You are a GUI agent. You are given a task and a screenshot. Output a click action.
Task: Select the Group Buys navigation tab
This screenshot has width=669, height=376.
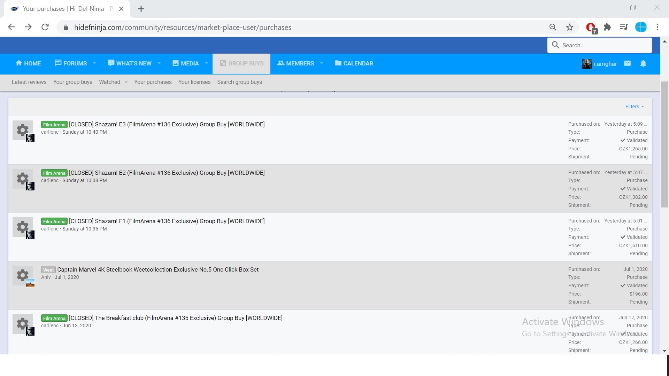click(x=241, y=63)
